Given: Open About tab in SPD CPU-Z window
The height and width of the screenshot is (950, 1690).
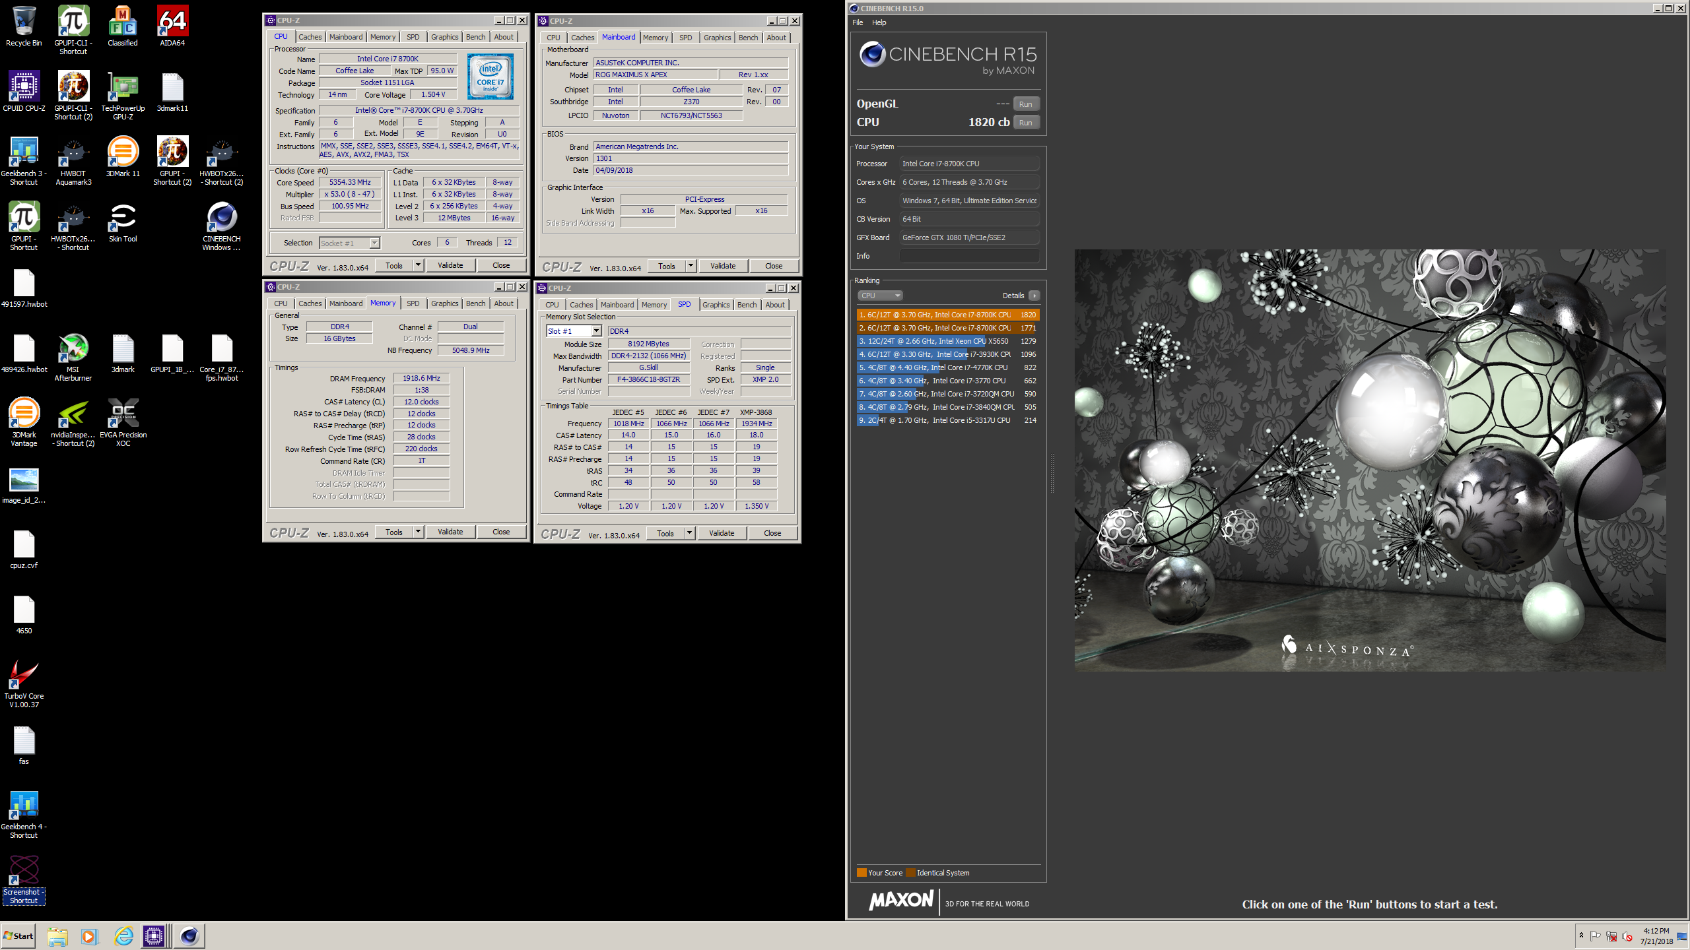Looking at the screenshot, I should point(775,305).
